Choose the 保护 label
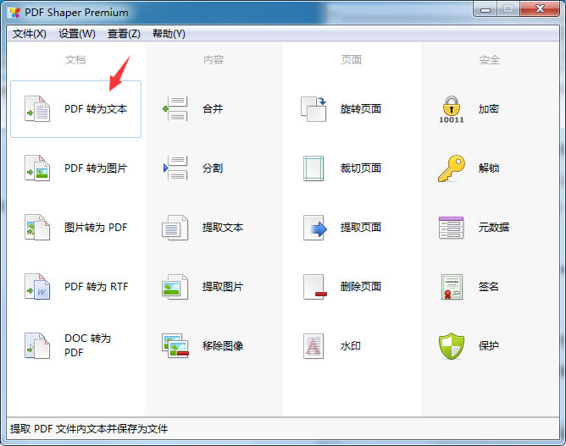Screen dimensions: 566x446 (489, 346)
